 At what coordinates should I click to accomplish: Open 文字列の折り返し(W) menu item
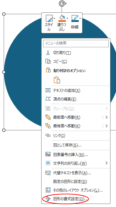[70, 163]
